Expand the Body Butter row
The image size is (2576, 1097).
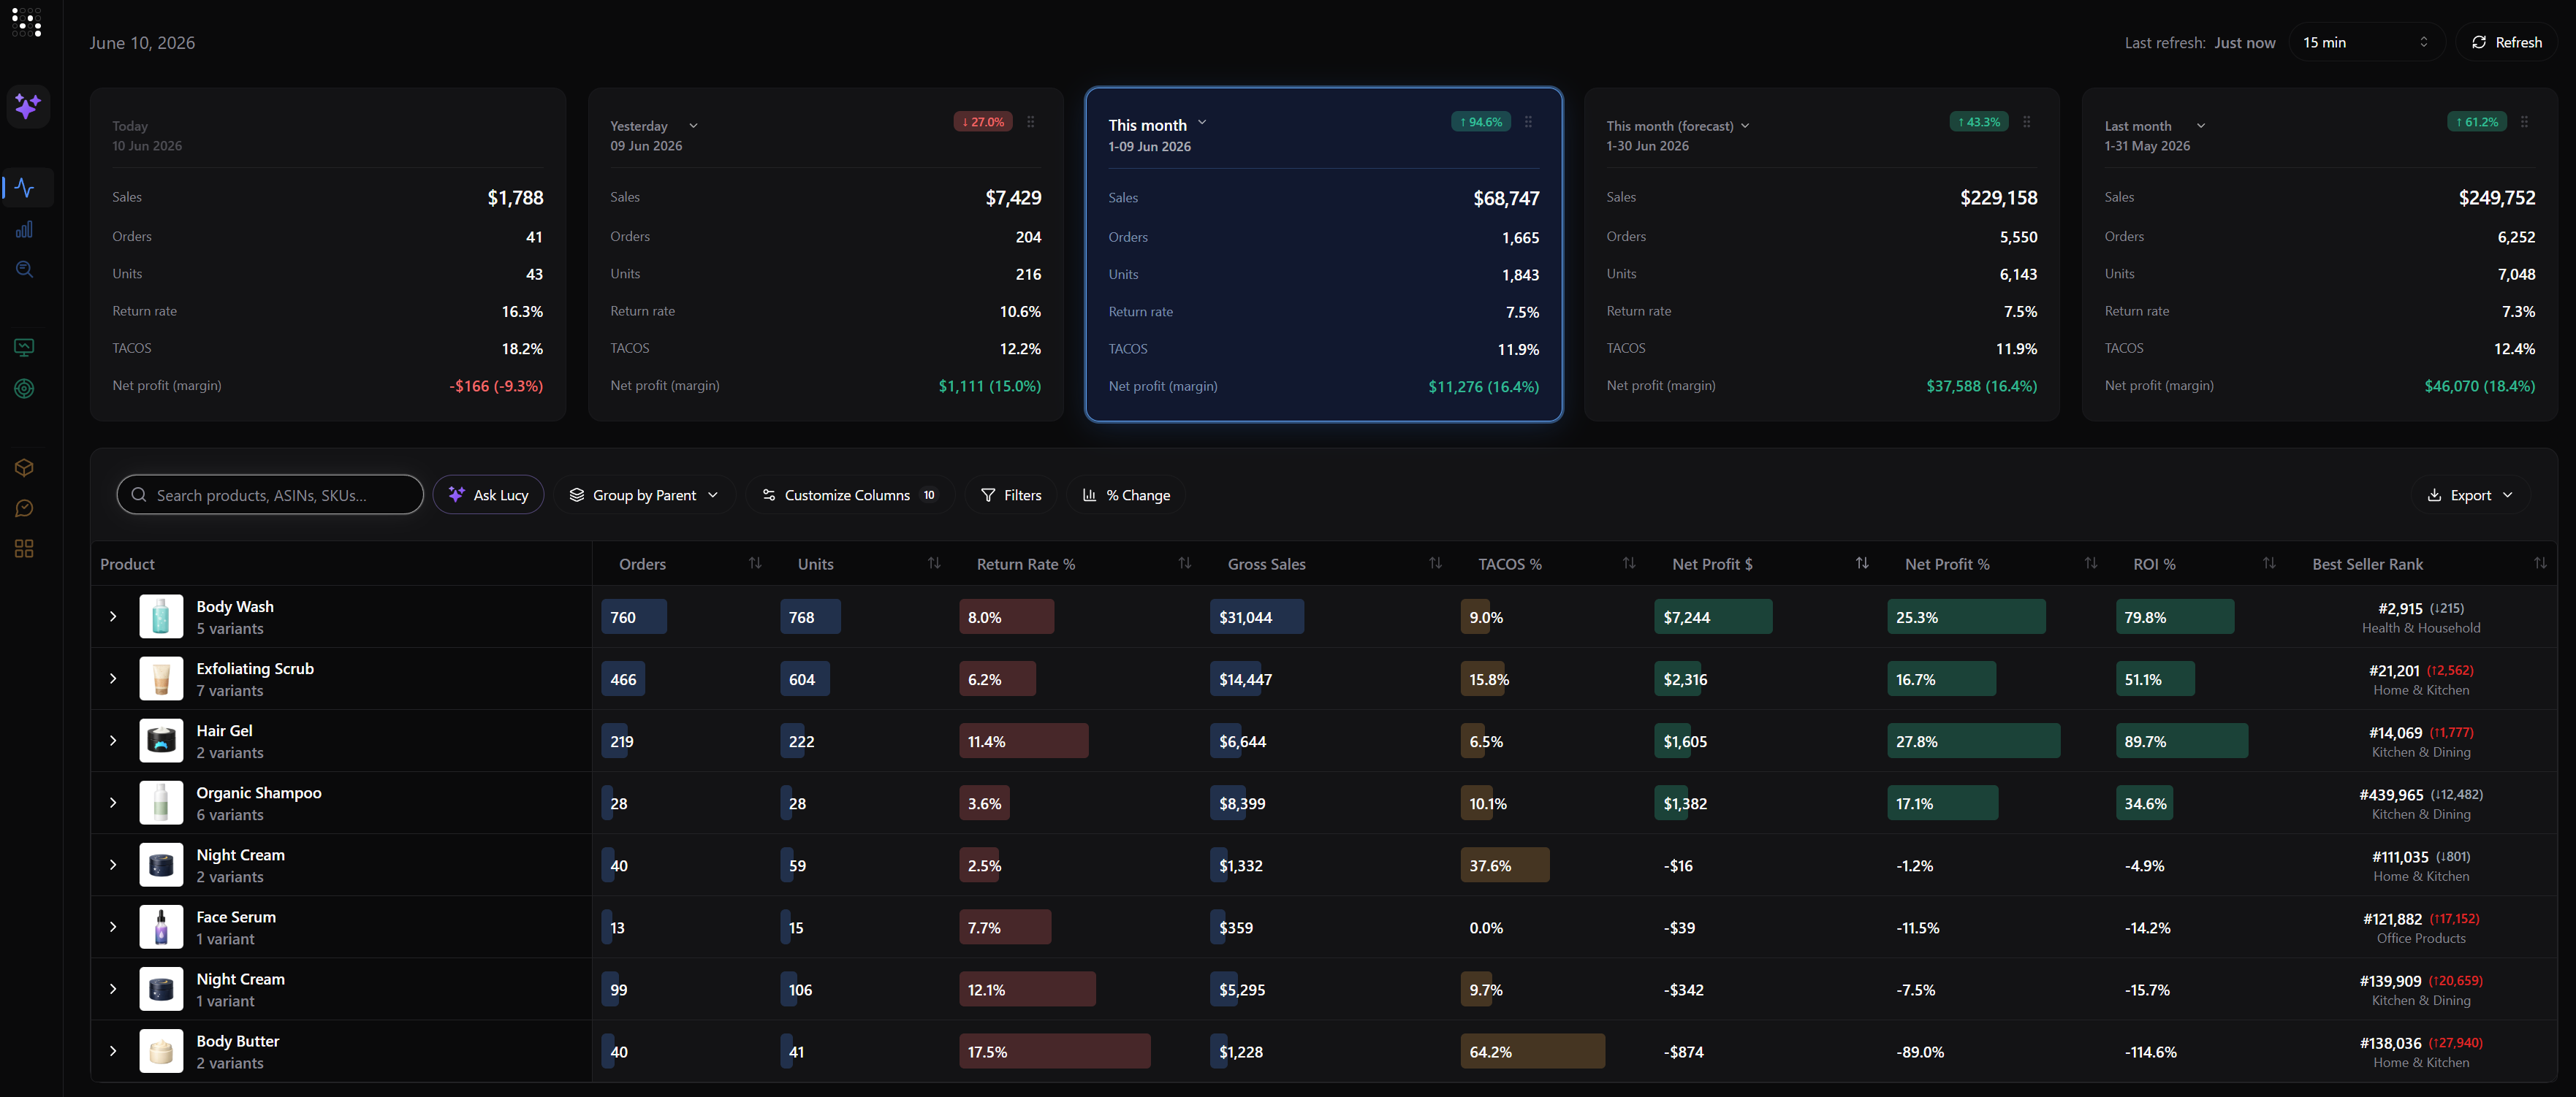[113, 1051]
